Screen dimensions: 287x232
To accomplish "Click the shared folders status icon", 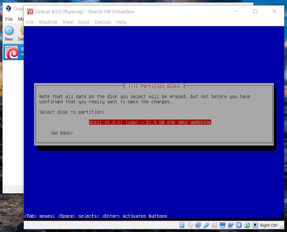I will click(214, 225).
